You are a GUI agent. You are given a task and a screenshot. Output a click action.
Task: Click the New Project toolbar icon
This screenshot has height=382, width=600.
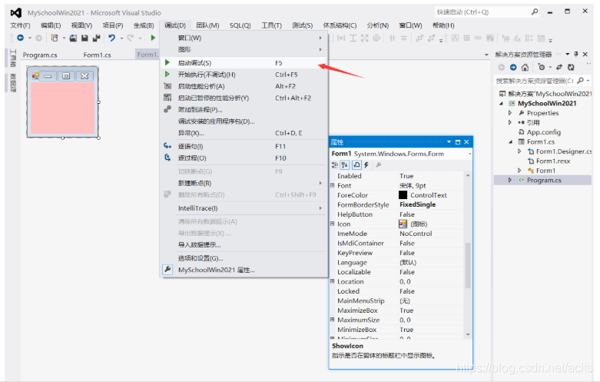click(55, 38)
